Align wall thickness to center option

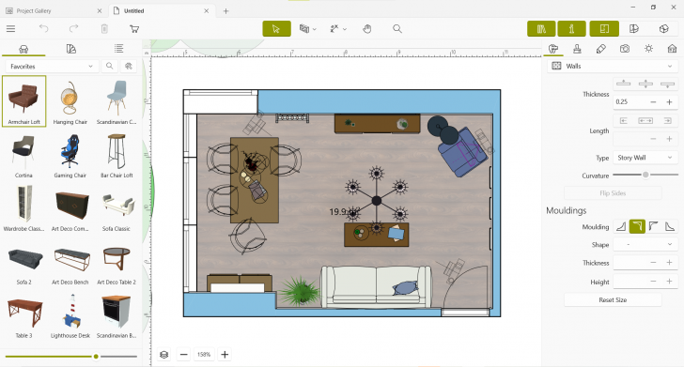coord(645,84)
